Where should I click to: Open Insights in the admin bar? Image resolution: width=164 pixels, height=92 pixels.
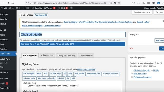(37, 8)
